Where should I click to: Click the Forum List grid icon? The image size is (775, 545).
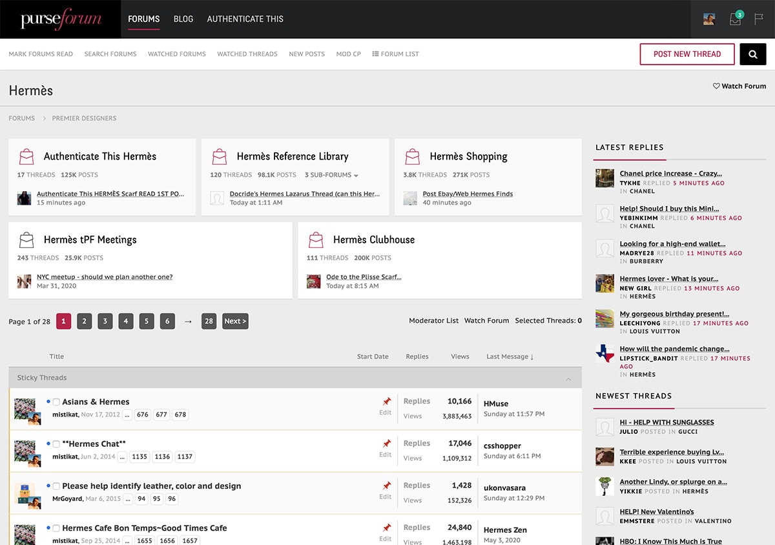(375, 54)
